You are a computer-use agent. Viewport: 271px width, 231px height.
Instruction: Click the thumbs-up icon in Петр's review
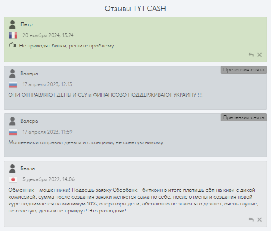click(13, 45)
